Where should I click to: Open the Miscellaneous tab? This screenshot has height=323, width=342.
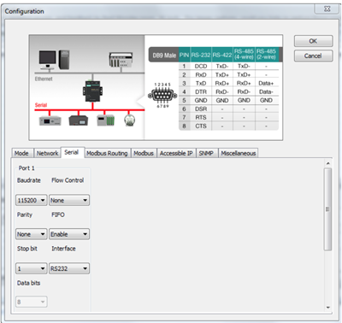[239, 153]
